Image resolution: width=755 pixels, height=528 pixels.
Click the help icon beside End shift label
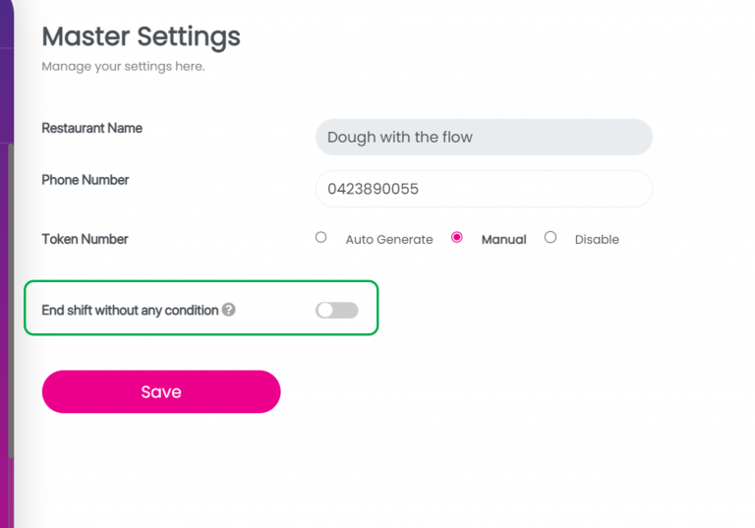[x=228, y=310]
